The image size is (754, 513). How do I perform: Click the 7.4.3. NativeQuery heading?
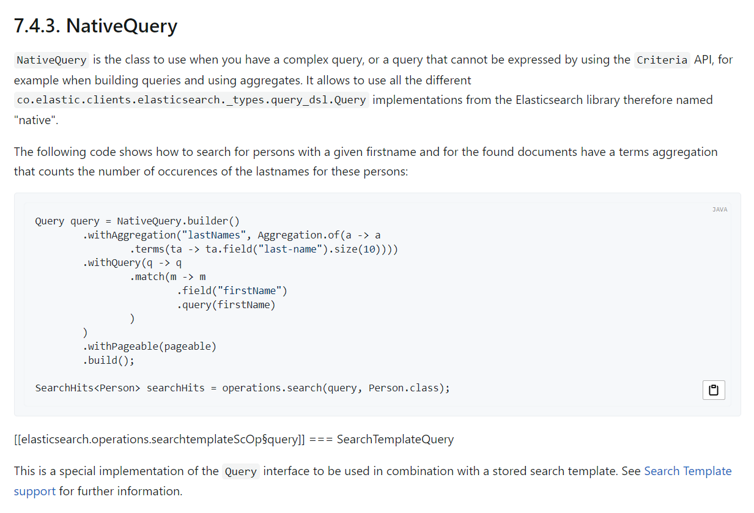click(95, 26)
